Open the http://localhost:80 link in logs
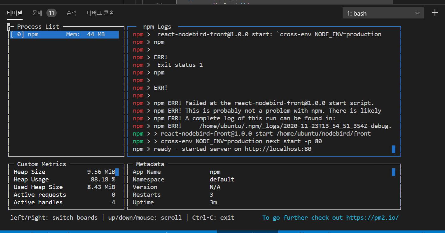445x233 pixels. click(278, 149)
